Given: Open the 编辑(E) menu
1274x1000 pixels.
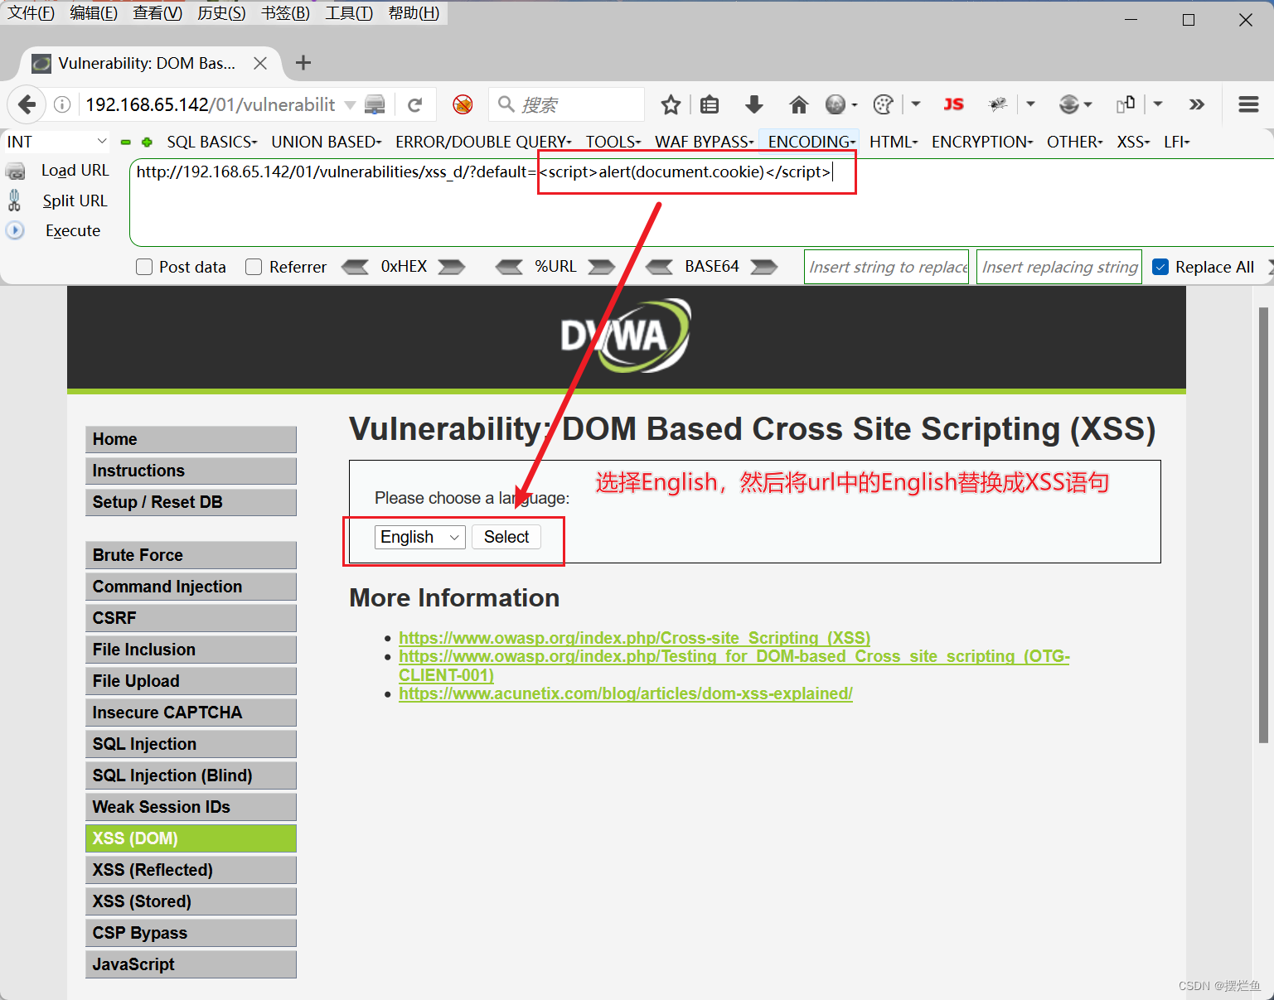Looking at the screenshot, I should [x=94, y=13].
